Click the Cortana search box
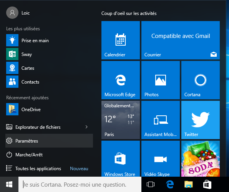The width and height of the screenshot is (229, 192). tap(80, 184)
